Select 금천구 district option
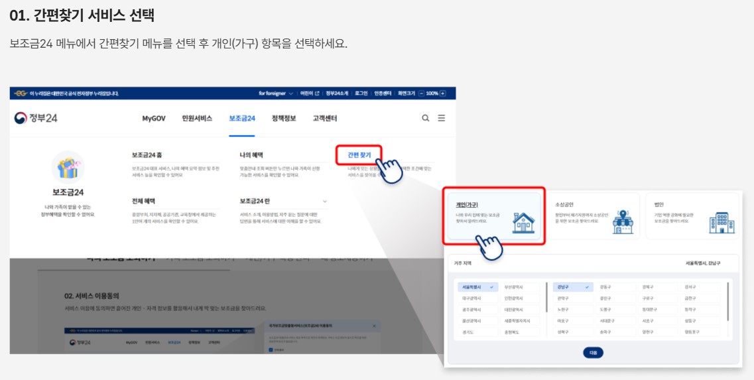 700,298
